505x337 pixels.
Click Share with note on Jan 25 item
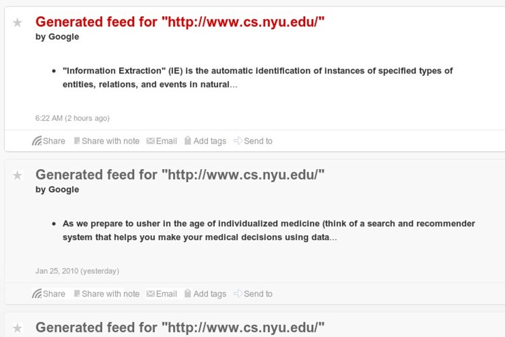pos(107,294)
